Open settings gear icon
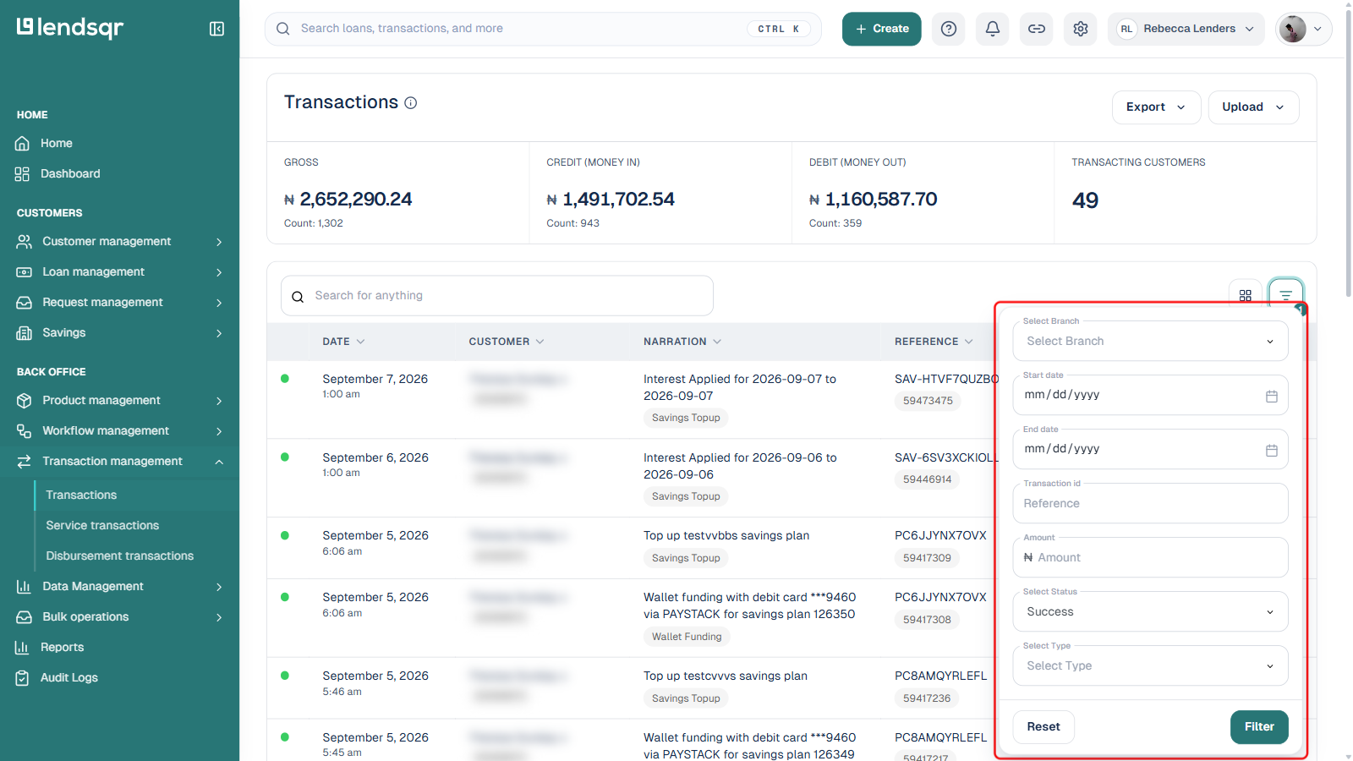The image size is (1353, 761). 1081,29
